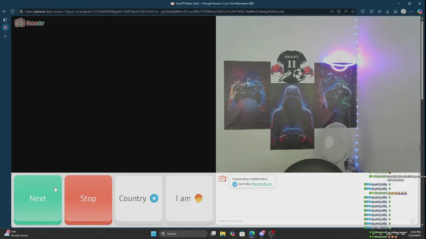The height and width of the screenshot is (239, 426).
Task: Open the Favorites list
Action: click(x=379, y=12)
